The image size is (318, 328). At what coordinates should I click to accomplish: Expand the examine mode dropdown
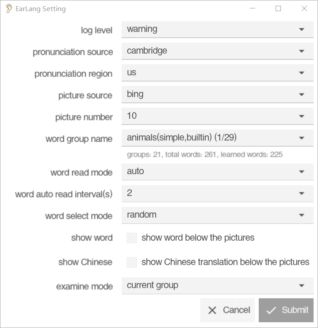(218, 286)
